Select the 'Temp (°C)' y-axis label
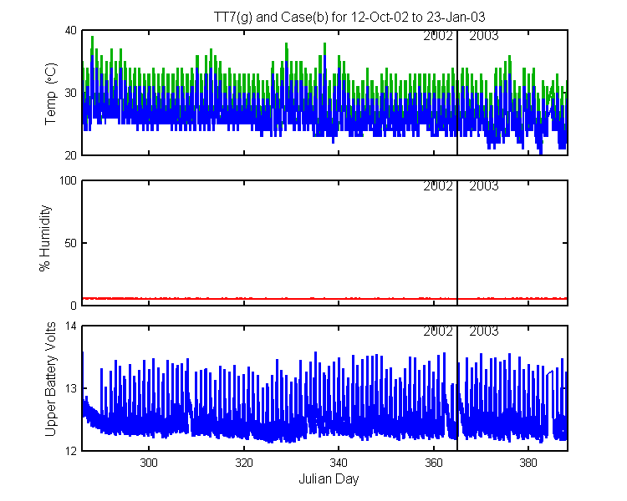 tap(51, 94)
